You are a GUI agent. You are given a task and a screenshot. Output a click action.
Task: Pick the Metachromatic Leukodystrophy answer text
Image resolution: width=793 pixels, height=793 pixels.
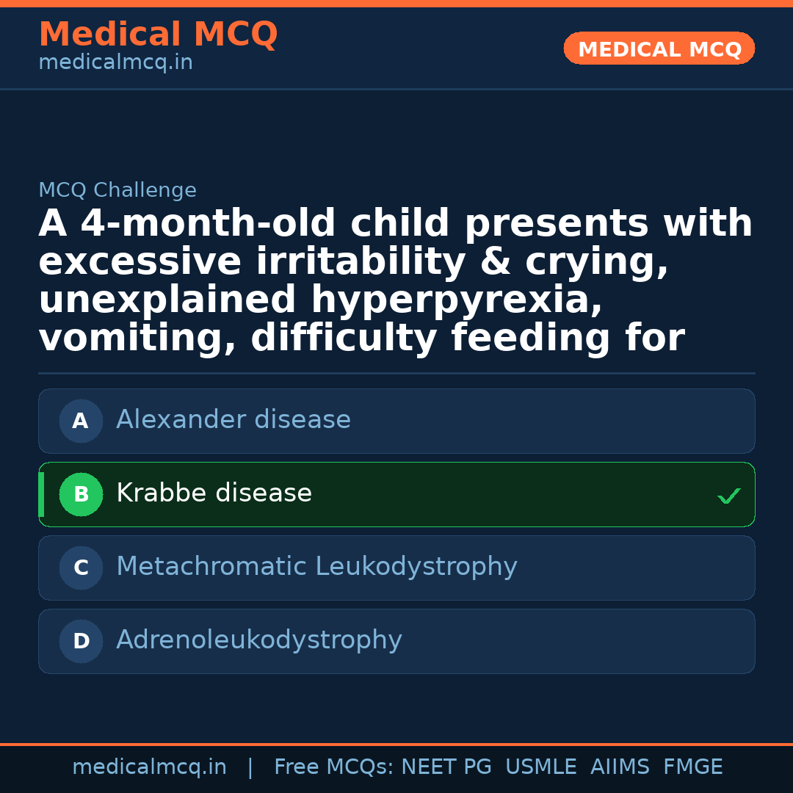click(x=316, y=567)
